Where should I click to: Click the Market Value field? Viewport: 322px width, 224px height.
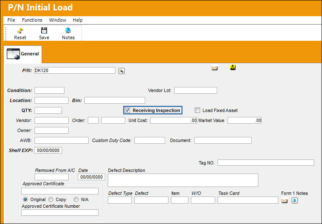(245, 120)
